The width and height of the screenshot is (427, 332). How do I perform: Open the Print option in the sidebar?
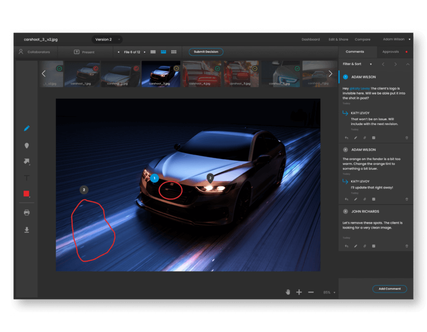(26, 212)
